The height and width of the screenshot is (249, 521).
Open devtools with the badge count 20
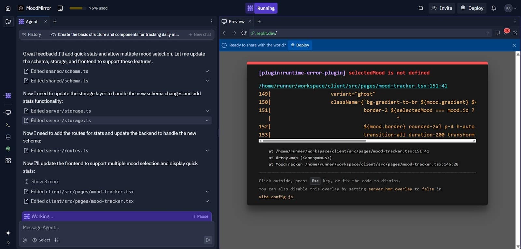(x=506, y=32)
